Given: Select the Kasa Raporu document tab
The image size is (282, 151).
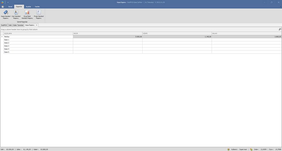Looking at the screenshot, I should pyautogui.click(x=30, y=25).
